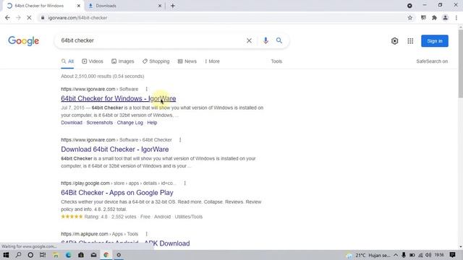This screenshot has width=463, height=260.
Task: Open Google apps grid
Action: (410, 41)
